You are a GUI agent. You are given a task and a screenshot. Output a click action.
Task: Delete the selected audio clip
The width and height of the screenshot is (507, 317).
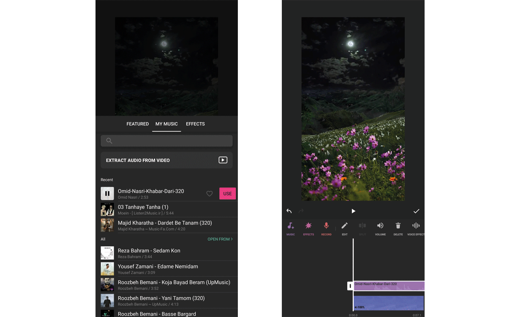pos(398,228)
